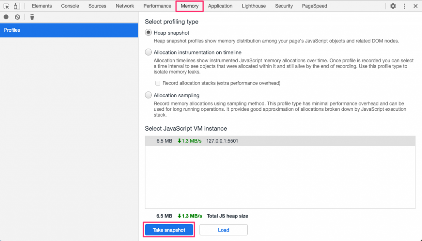Click the Load button

(x=223, y=230)
